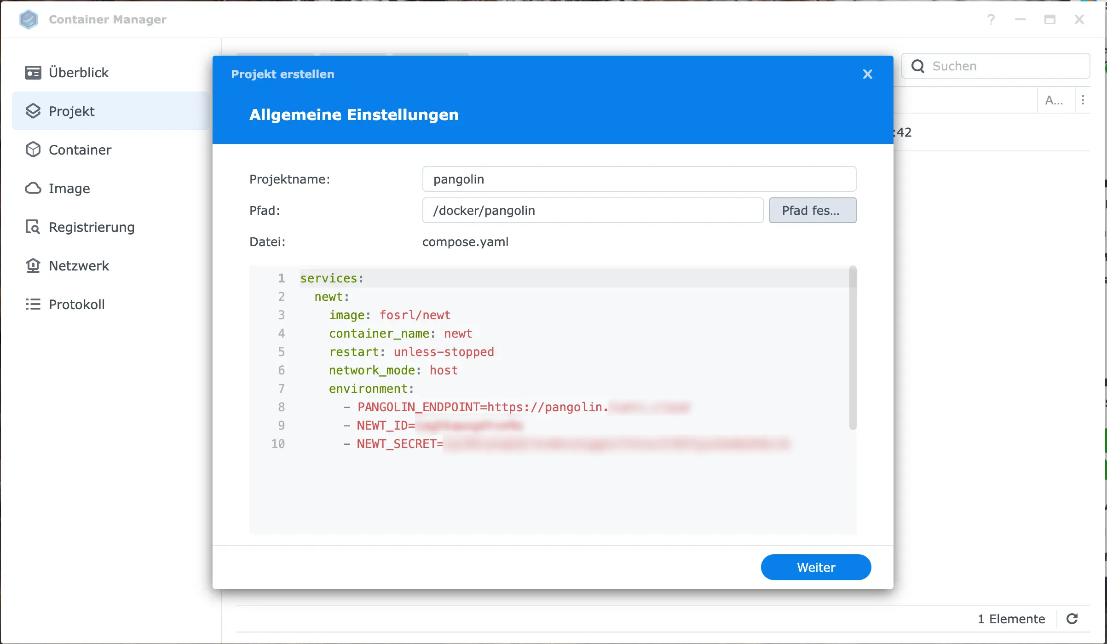Select the Container sidebar icon

click(x=33, y=149)
